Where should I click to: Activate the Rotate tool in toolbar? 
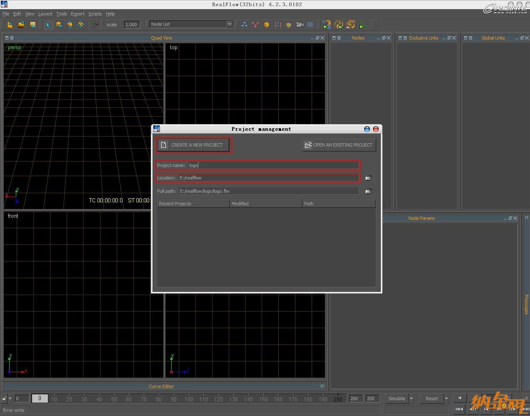coord(70,25)
